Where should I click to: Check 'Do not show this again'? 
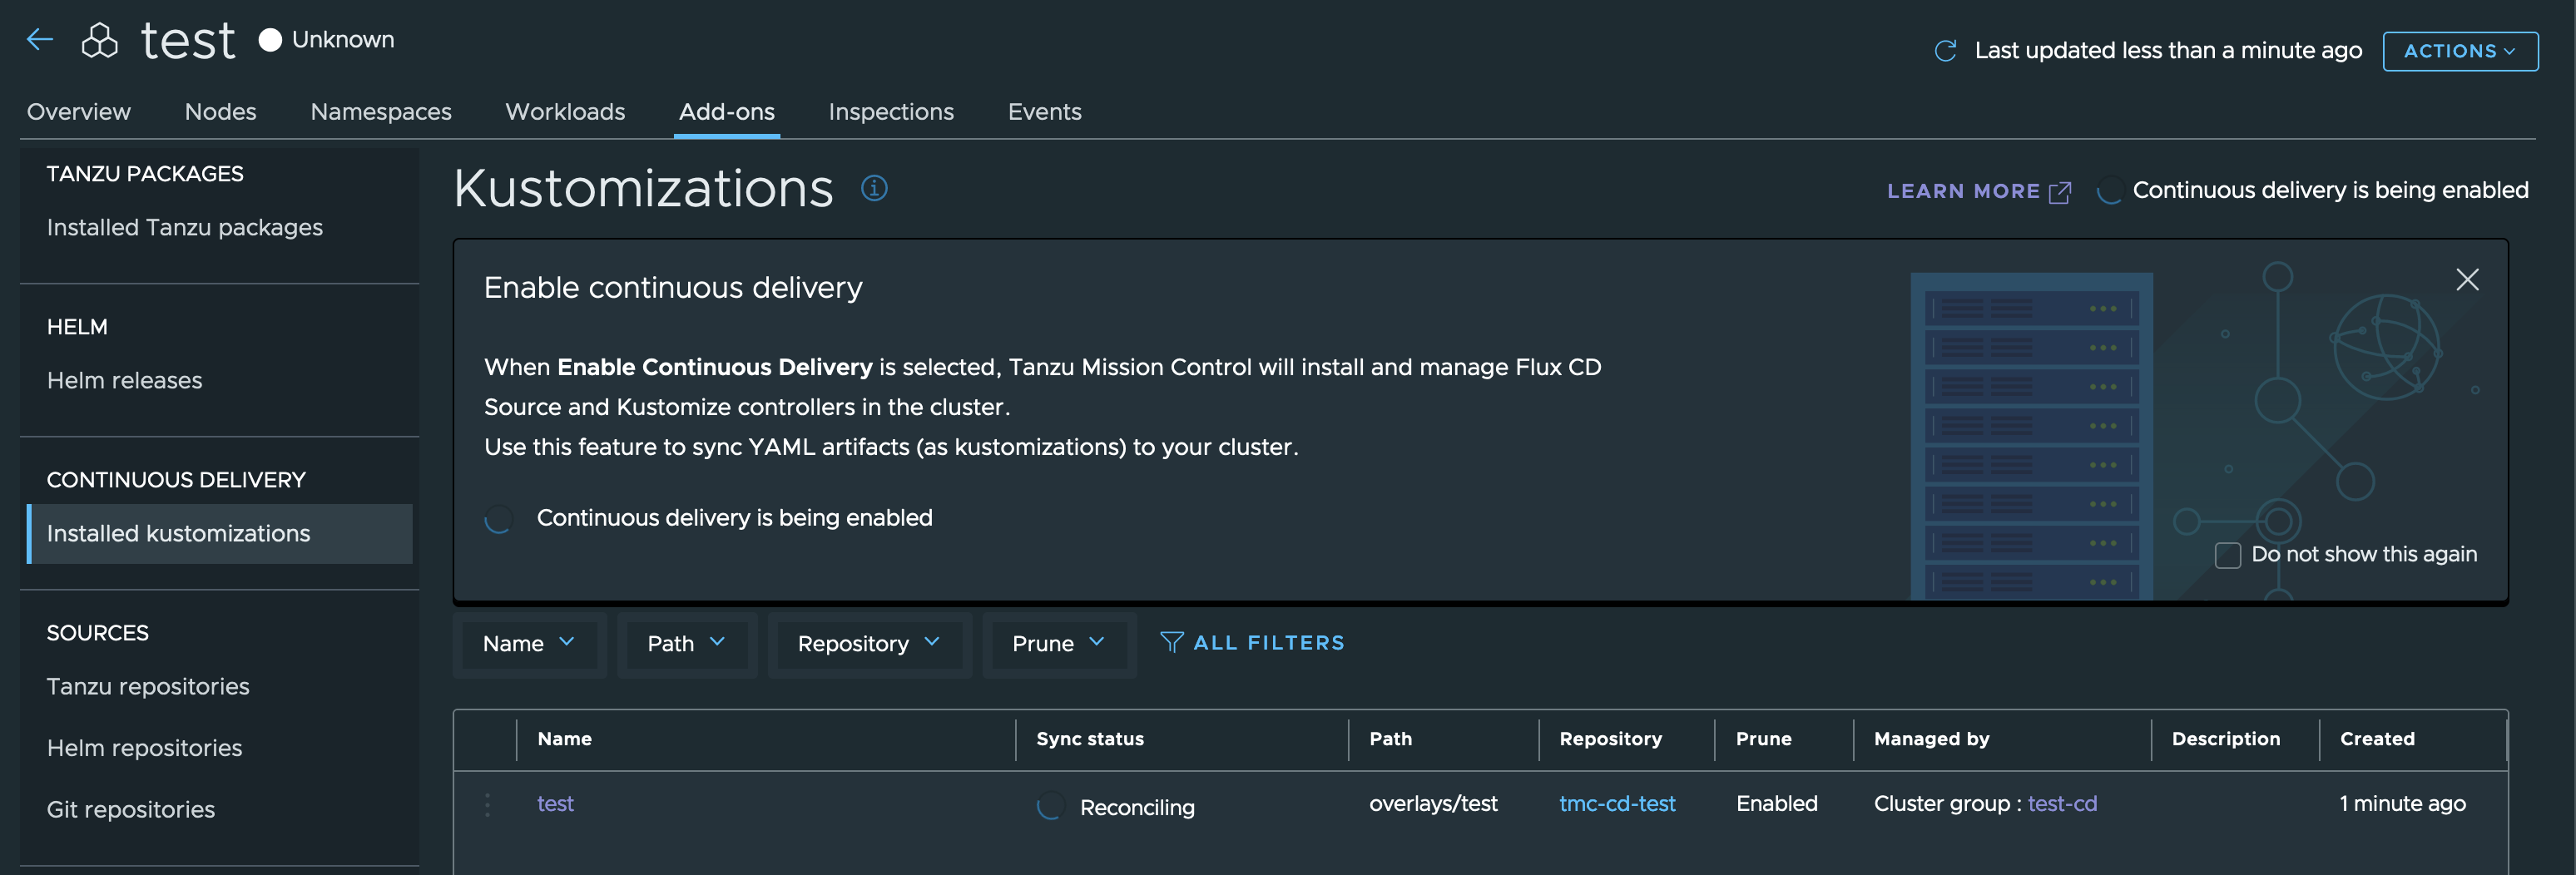(x=2227, y=555)
